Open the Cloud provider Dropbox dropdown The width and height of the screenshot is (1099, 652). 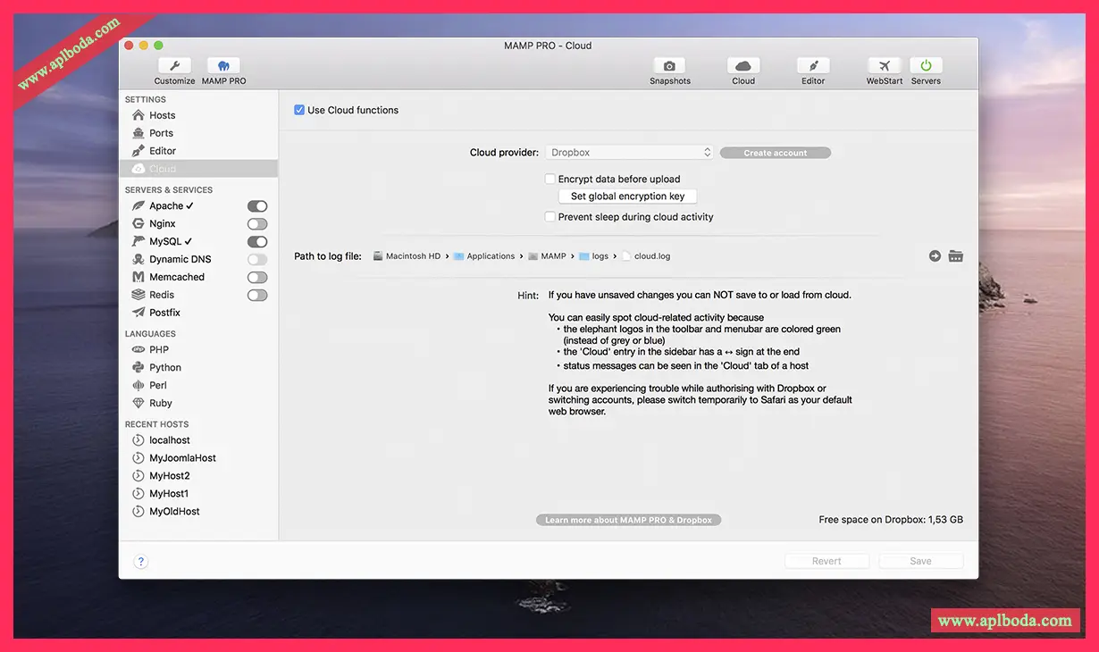629,153
